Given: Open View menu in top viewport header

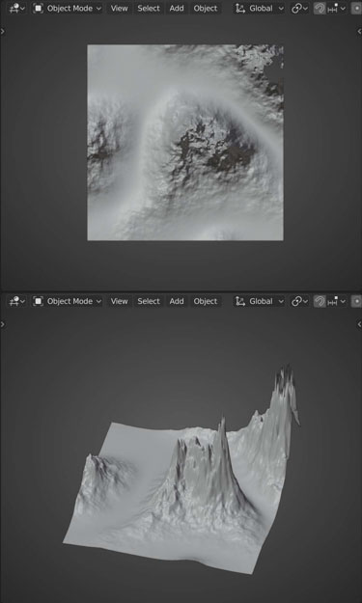Looking at the screenshot, I should coord(120,8).
